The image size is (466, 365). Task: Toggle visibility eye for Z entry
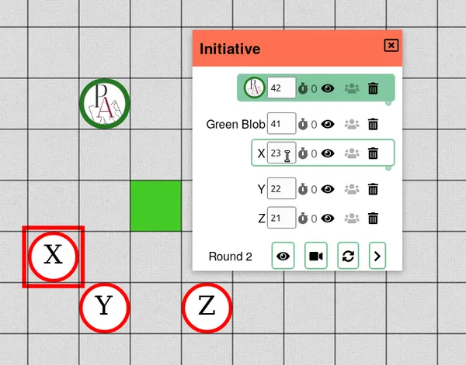pos(328,219)
